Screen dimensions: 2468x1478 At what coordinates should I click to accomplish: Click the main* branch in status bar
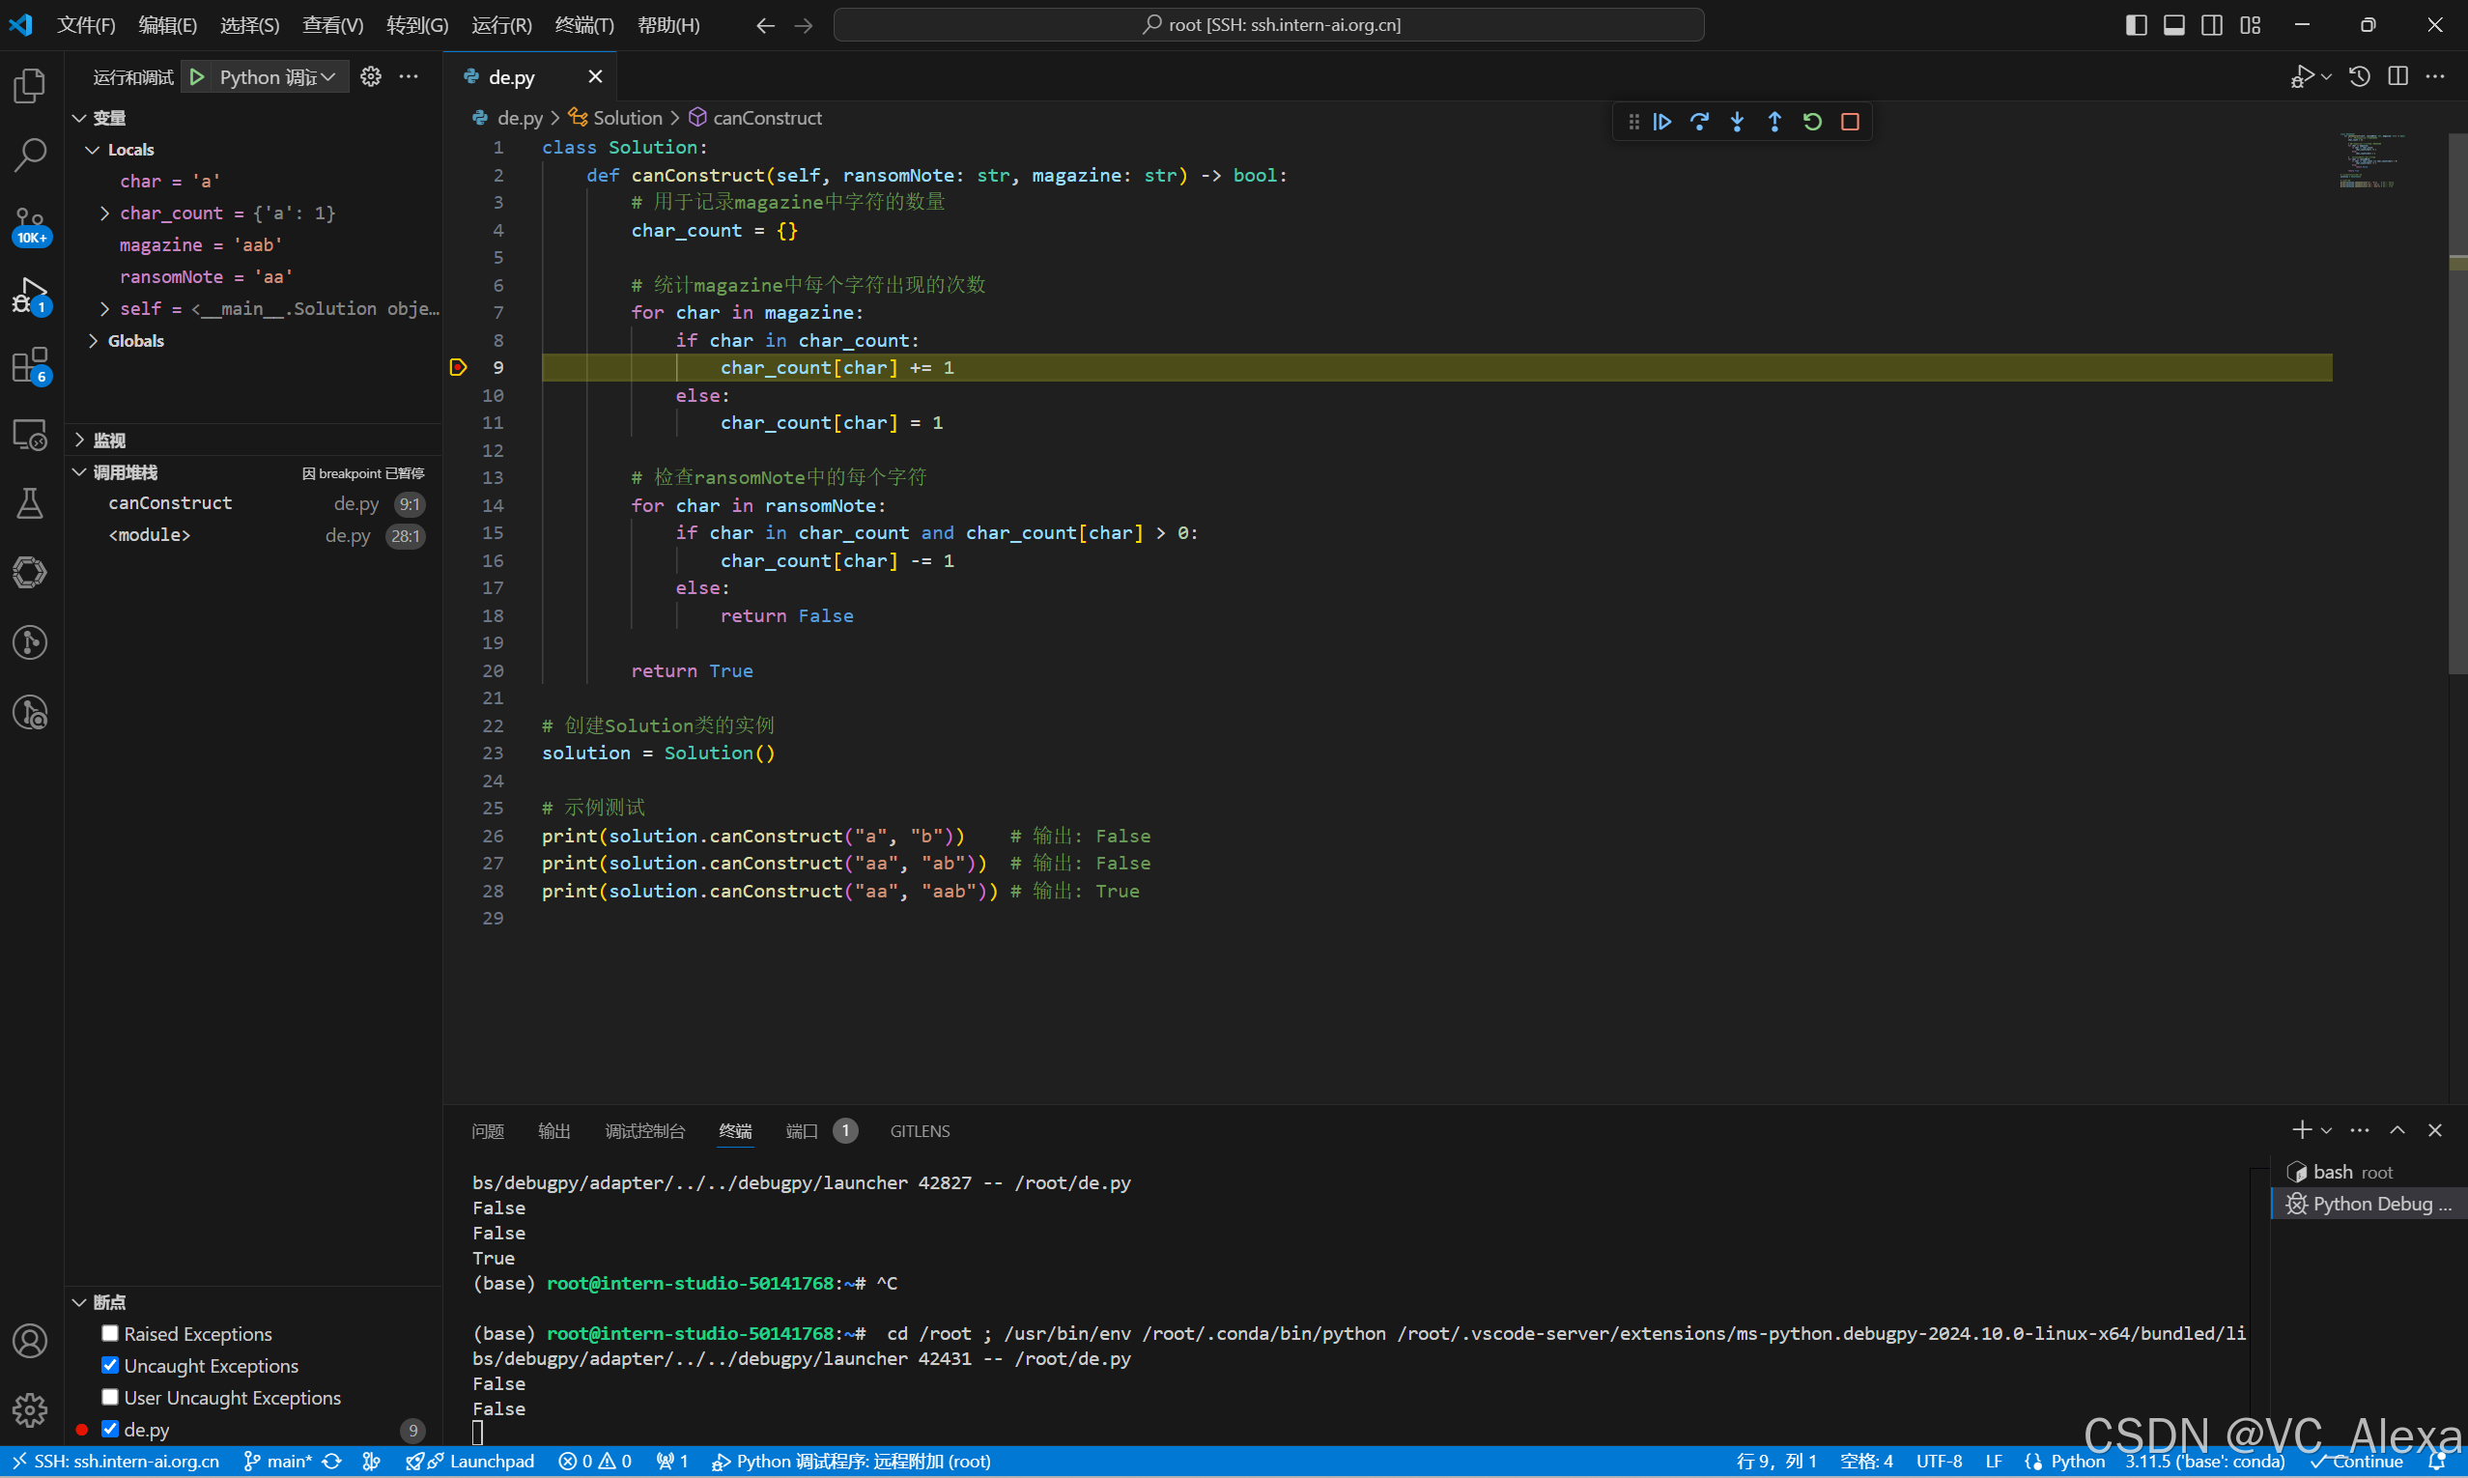coord(278,1461)
